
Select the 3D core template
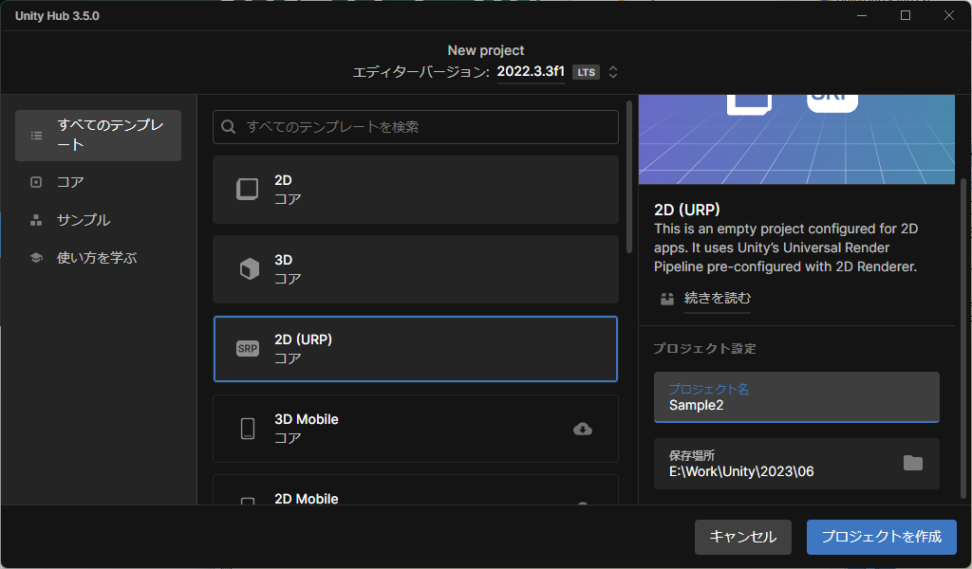tap(416, 269)
